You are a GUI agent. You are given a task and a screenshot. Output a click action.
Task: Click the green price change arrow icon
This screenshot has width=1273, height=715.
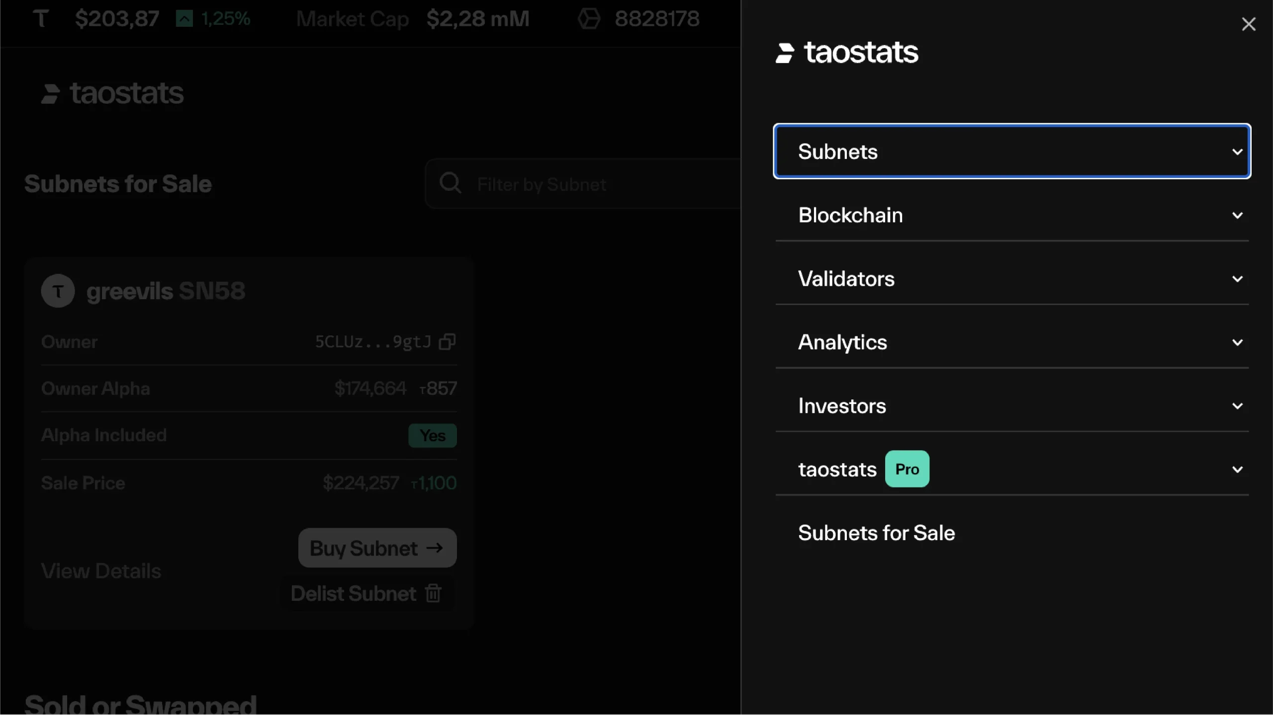click(x=184, y=19)
